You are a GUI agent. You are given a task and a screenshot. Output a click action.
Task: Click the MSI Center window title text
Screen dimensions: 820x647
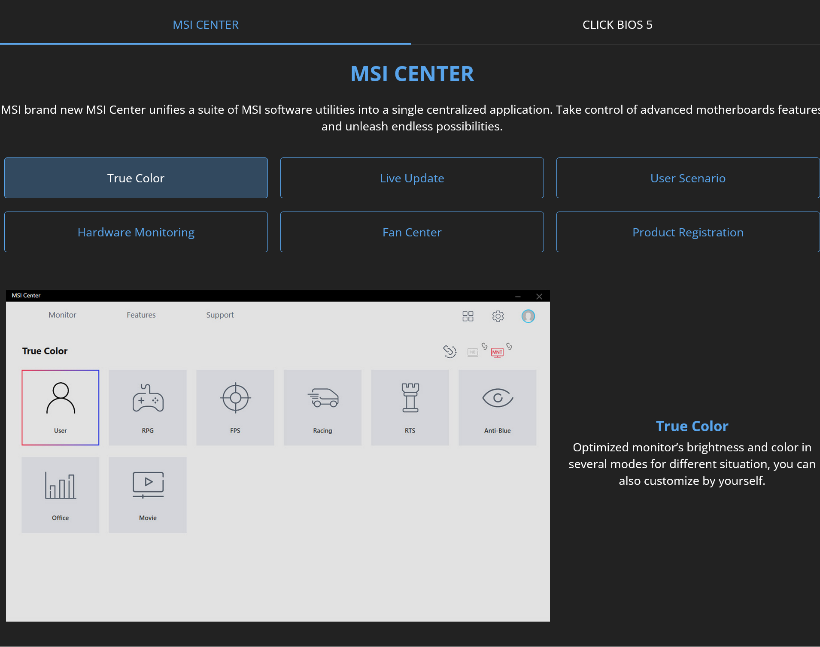(x=26, y=296)
